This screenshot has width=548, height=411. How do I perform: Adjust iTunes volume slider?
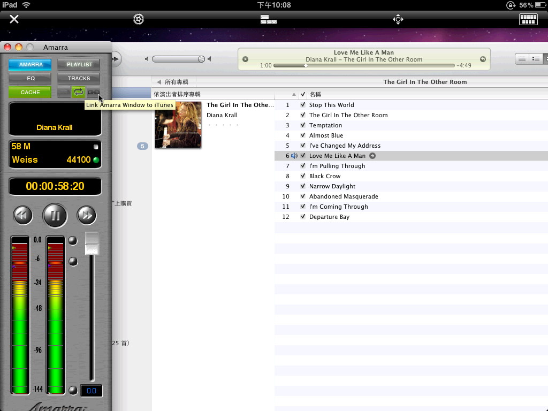click(179, 59)
